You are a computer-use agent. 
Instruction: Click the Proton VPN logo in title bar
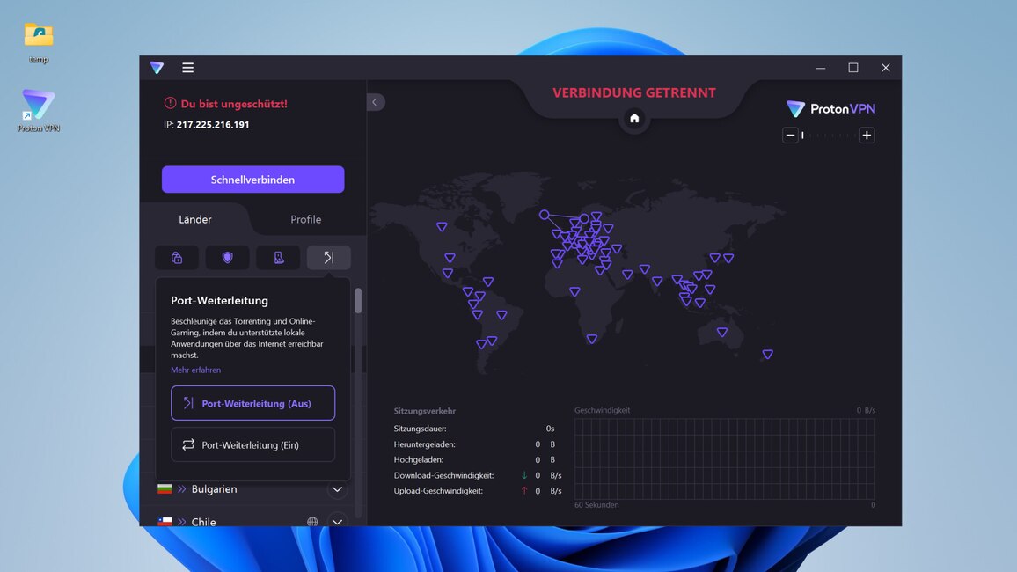point(157,68)
